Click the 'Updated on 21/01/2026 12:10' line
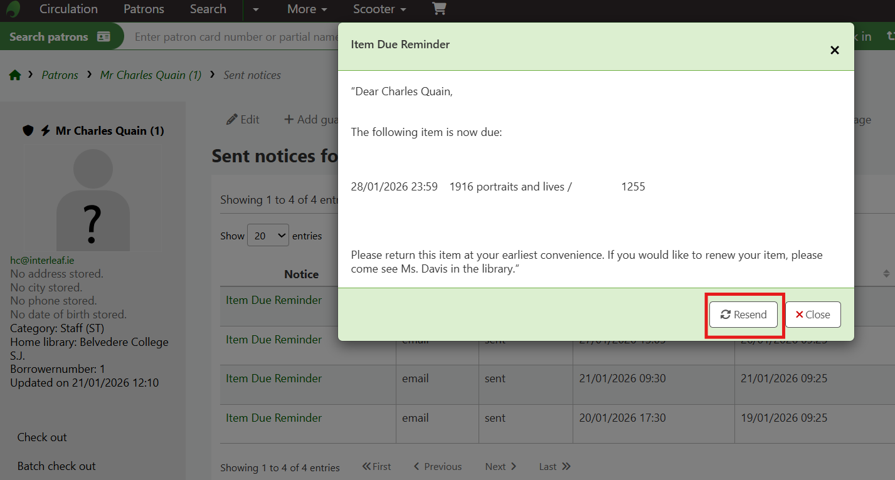Image resolution: width=895 pixels, height=480 pixels. point(85,383)
